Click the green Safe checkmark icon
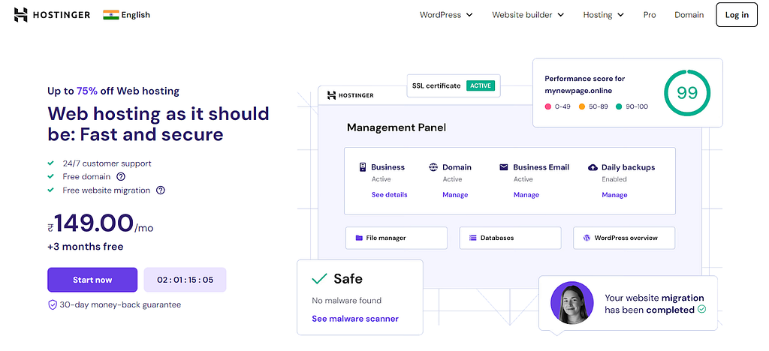The width and height of the screenshot is (769, 351). point(319,279)
